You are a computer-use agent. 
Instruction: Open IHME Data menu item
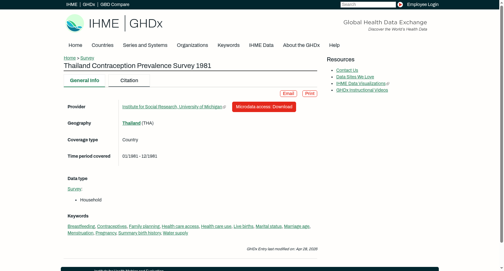pyautogui.click(x=261, y=45)
